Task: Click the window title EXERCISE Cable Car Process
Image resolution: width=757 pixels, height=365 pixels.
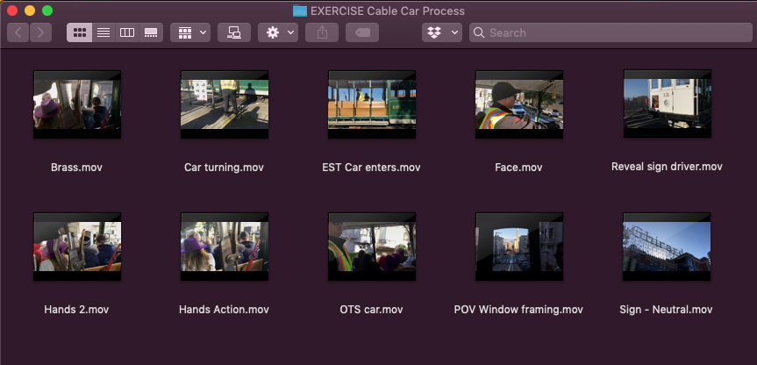Action: pos(388,11)
